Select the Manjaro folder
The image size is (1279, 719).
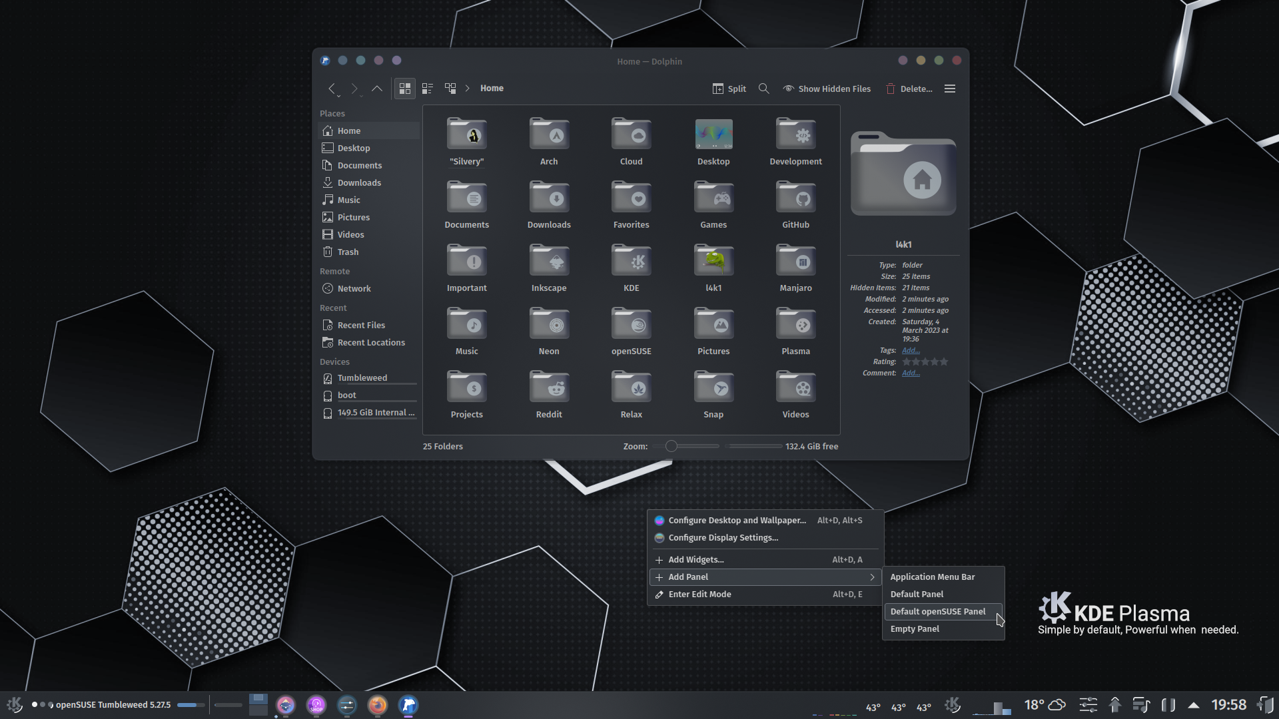tap(795, 269)
